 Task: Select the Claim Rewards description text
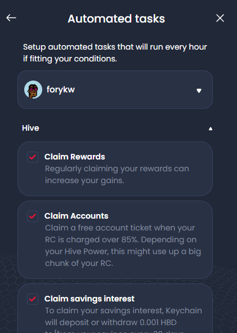click(x=117, y=175)
